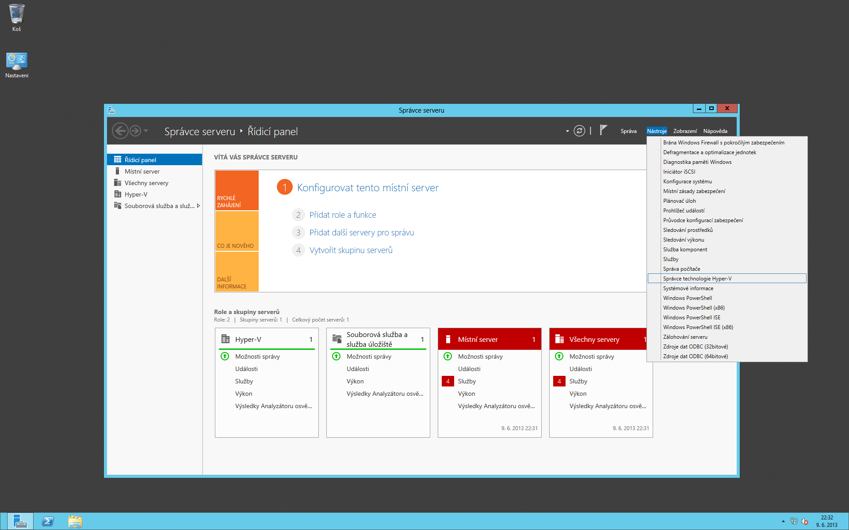849x530 pixels.
Task: Click Vytvořit skupinu serverů link
Action: [x=351, y=250]
